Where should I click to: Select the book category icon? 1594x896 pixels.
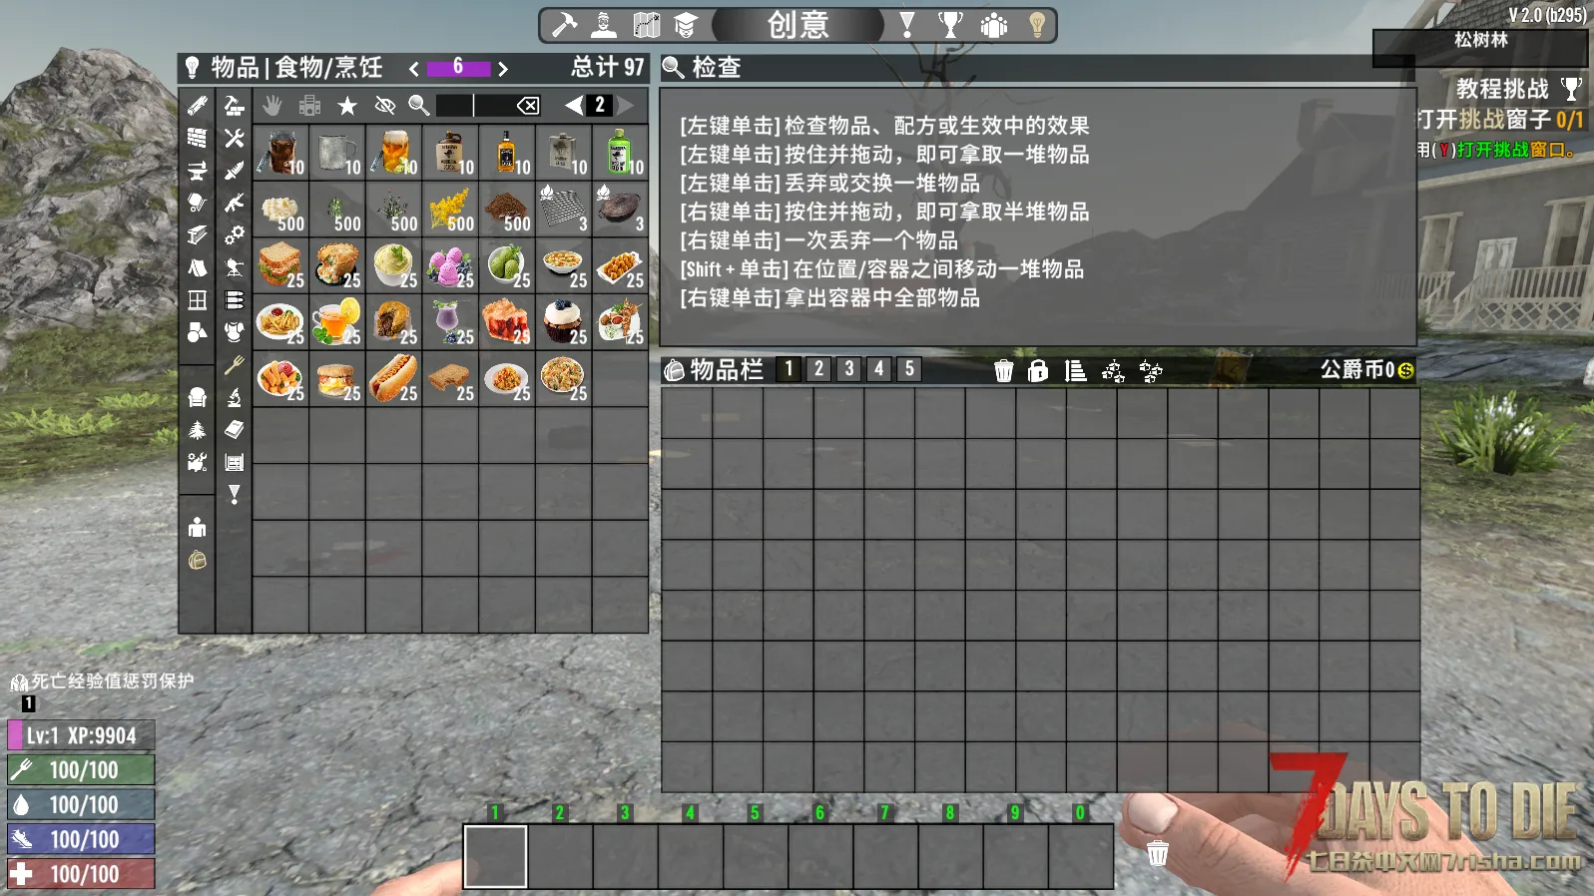tap(234, 430)
